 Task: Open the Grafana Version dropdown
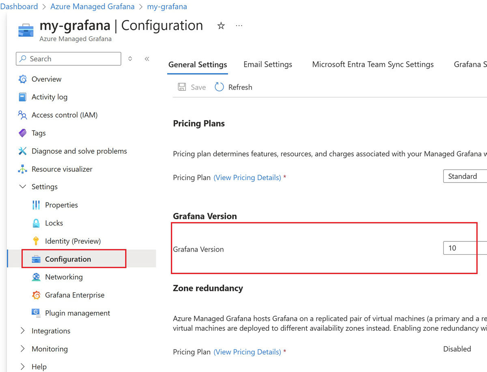coord(465,248)
